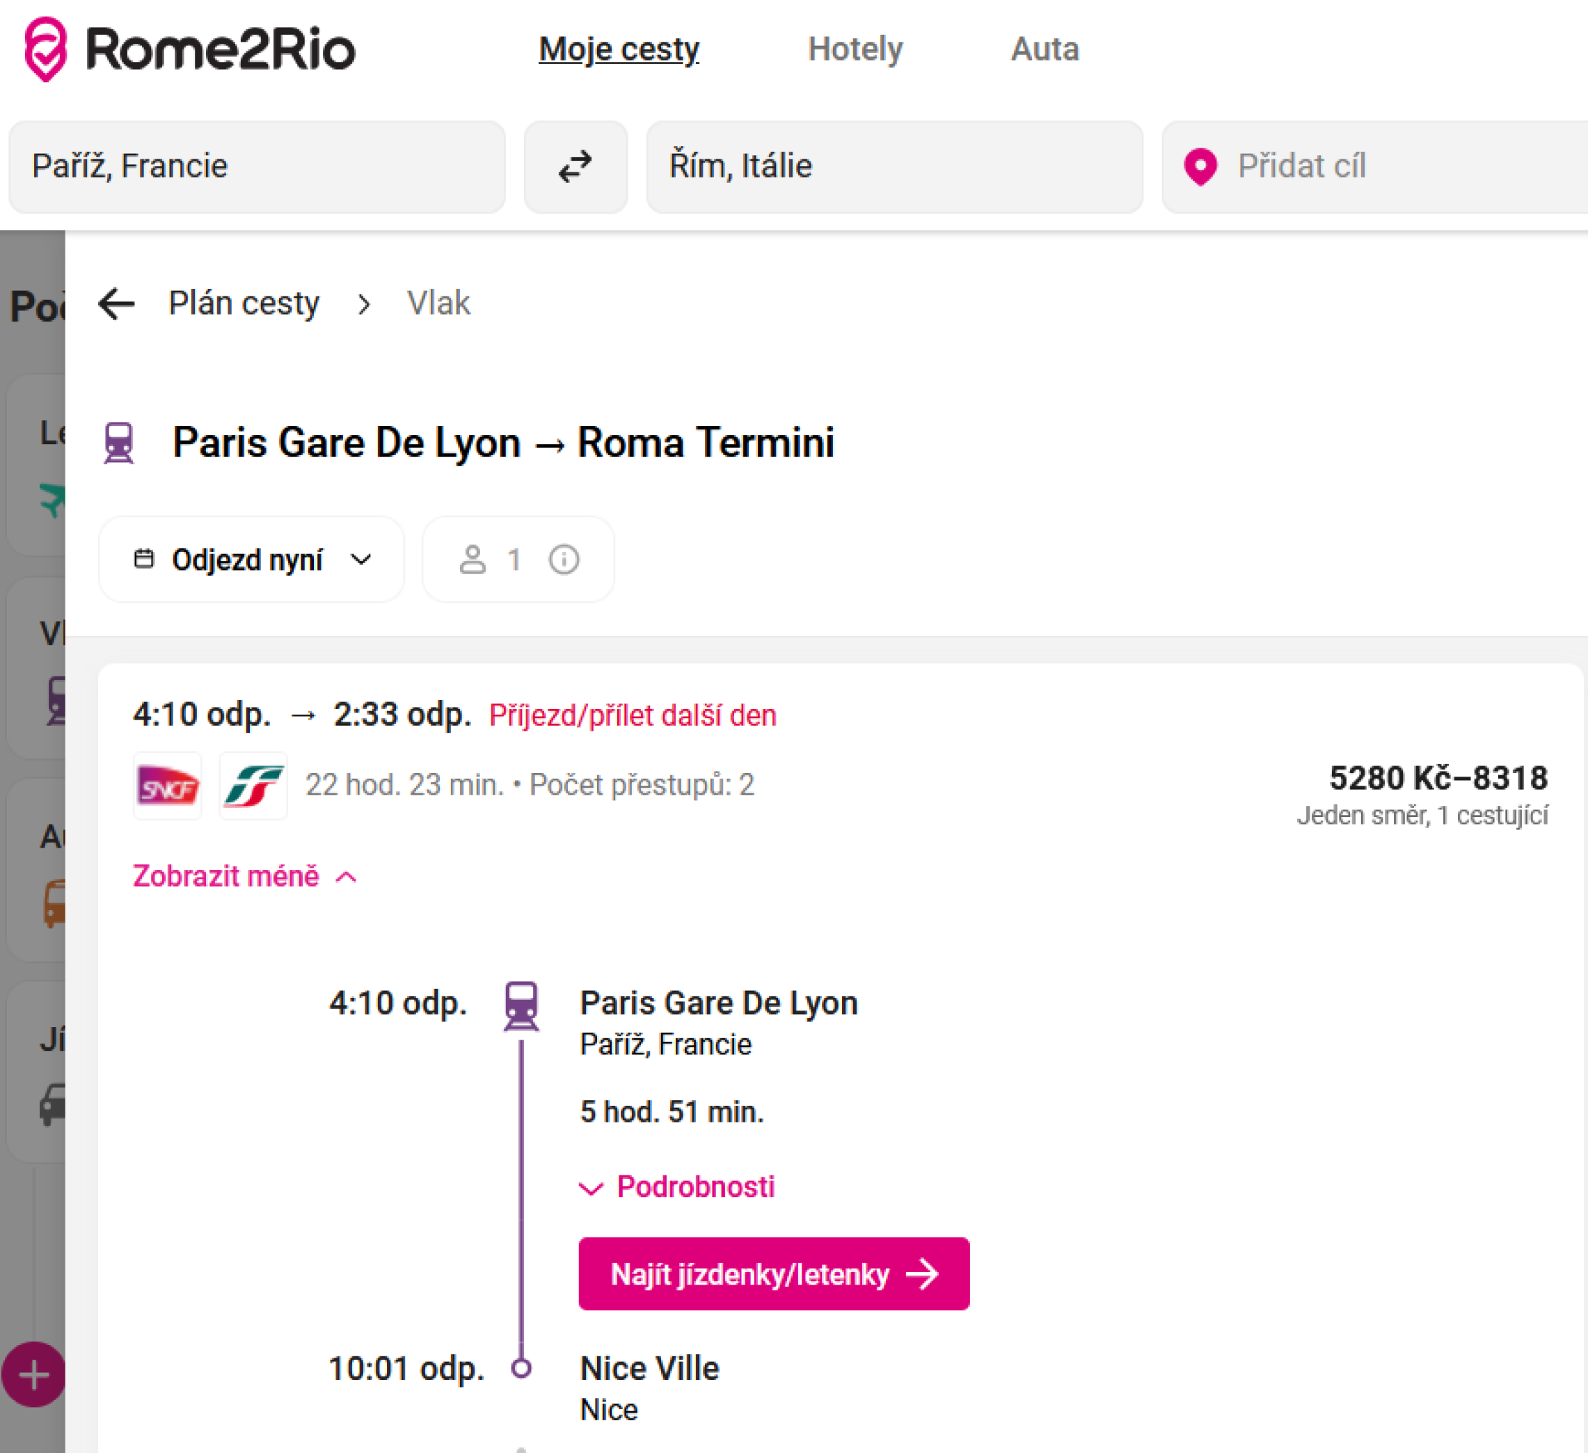Image resolution: width=1588 pixels, height=1453 pixels.
Task: Click Najít jízdenky/letenky button
Action: [x=774, y=1273]
